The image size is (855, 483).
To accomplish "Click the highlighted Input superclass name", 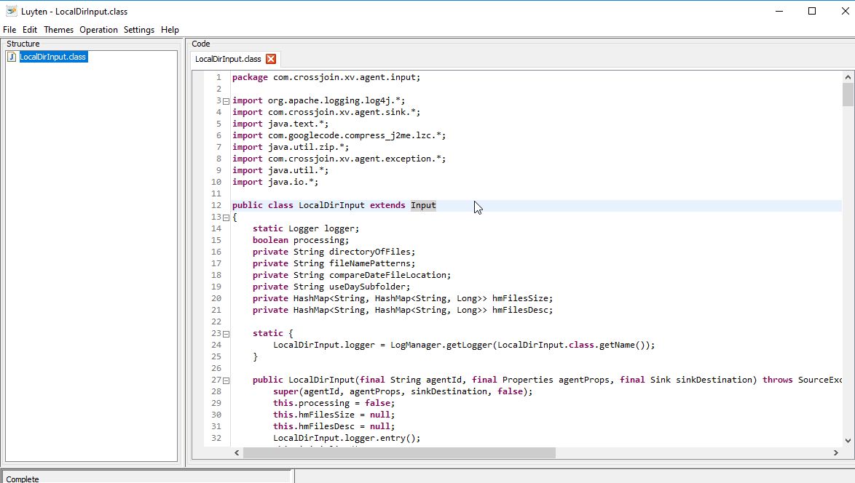I will [423, 205].
